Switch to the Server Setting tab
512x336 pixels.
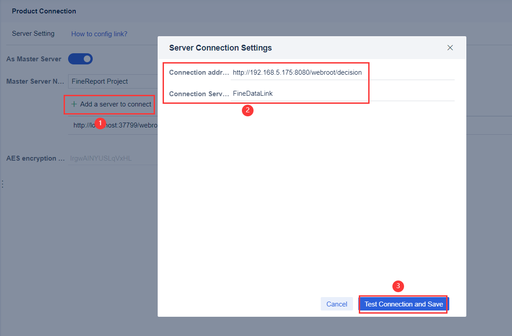(33, 33)
